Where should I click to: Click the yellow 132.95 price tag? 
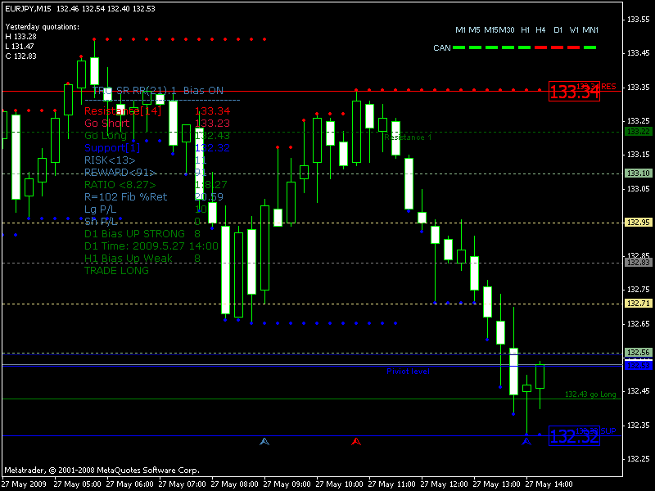tap(639, 222)
